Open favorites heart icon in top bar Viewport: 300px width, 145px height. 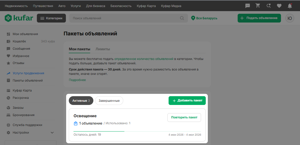click(x=279, y=6)
